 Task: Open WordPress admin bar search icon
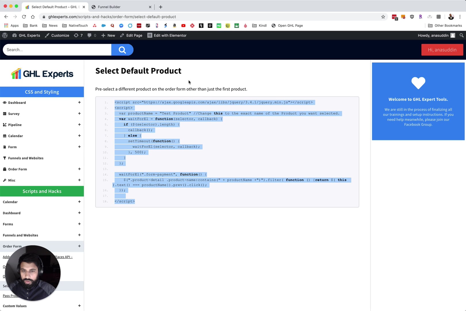pyautogui.click(x=461, y=35)
